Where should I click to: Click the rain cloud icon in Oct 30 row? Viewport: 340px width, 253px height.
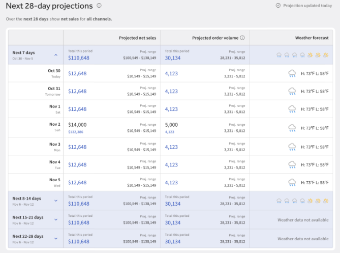point(292,74)
